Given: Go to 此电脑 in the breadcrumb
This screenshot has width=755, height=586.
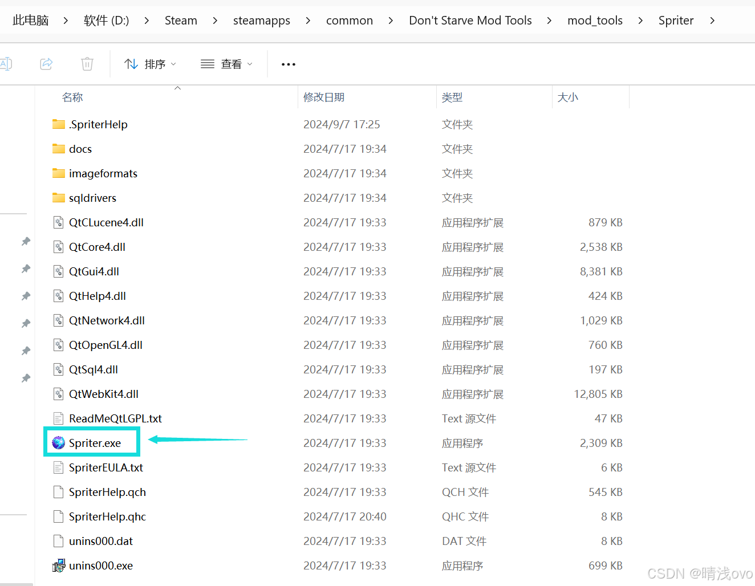Looking at the screenshot, I should [x=31, y=21].
